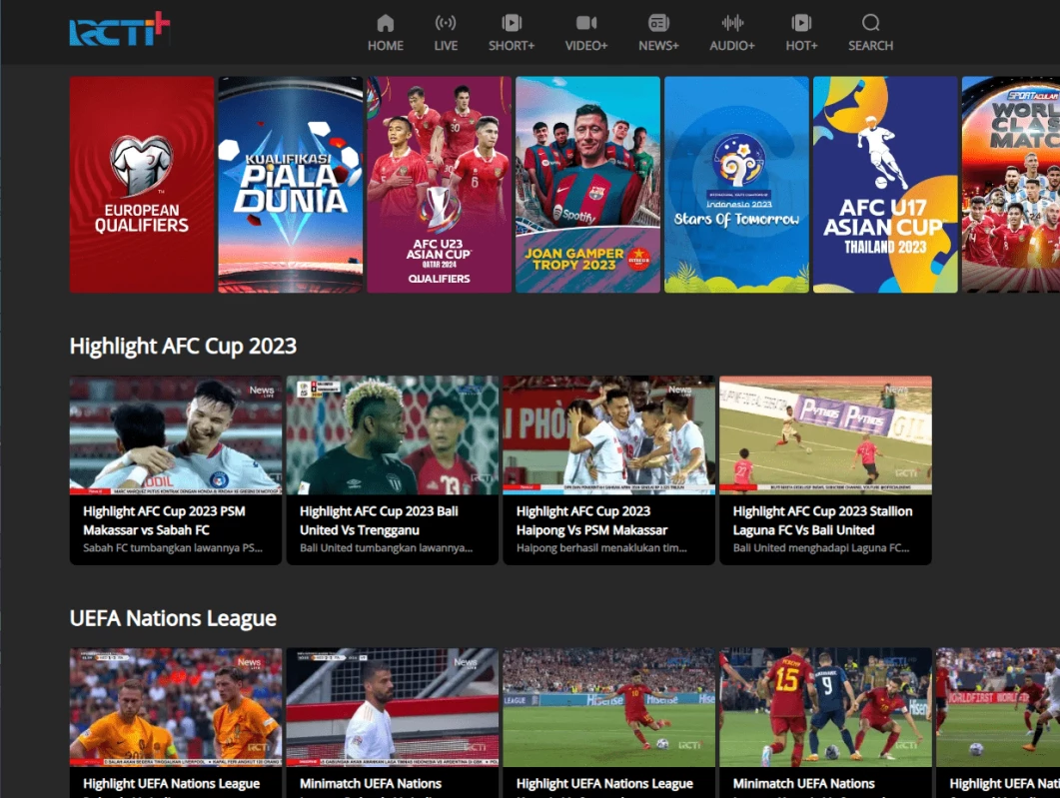Open third card 'Highlight UEFA Nations League' title
The image size is (1060, 798).
604,784
